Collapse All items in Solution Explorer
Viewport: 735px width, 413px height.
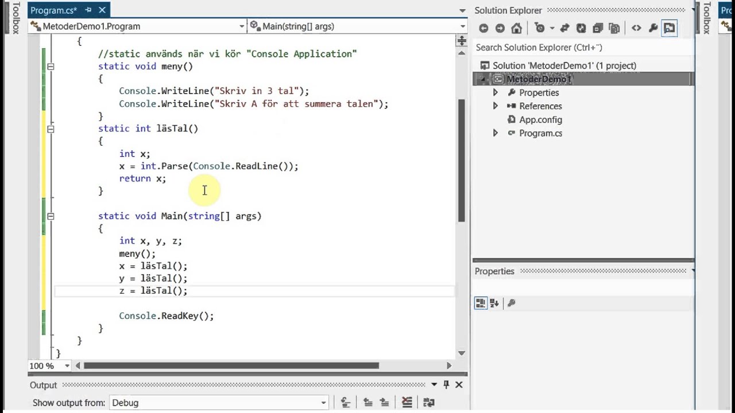point(598,28)
